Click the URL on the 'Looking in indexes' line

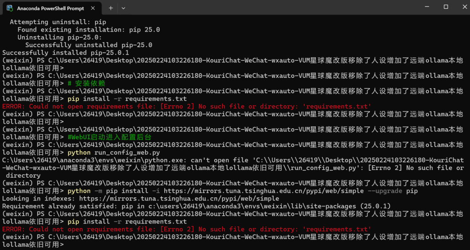[x=179, y=199]
